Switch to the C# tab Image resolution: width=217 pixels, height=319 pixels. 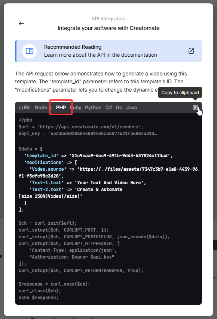pyautogui.click(x=109, y=107)
